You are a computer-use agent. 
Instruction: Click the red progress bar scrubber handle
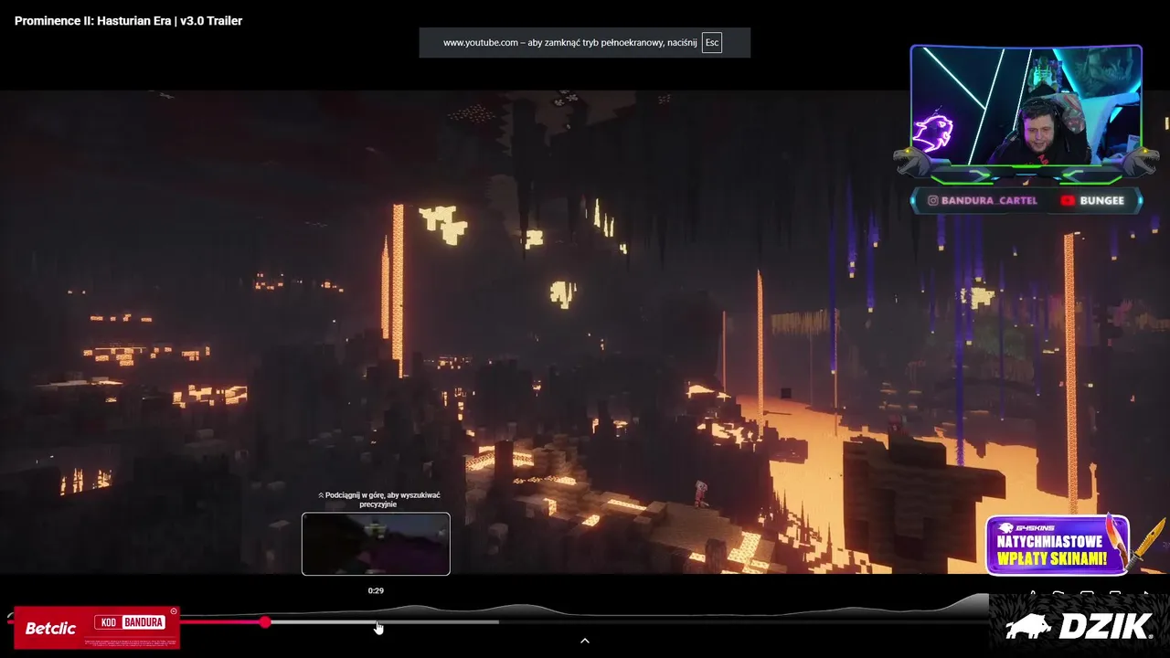coord(265,621)
